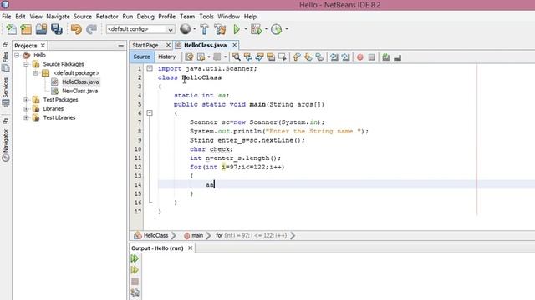Open dropdown arrow beside Run Project
This screenshot has width=535, height=300.
pyautogui.click(x=245, y=29)
